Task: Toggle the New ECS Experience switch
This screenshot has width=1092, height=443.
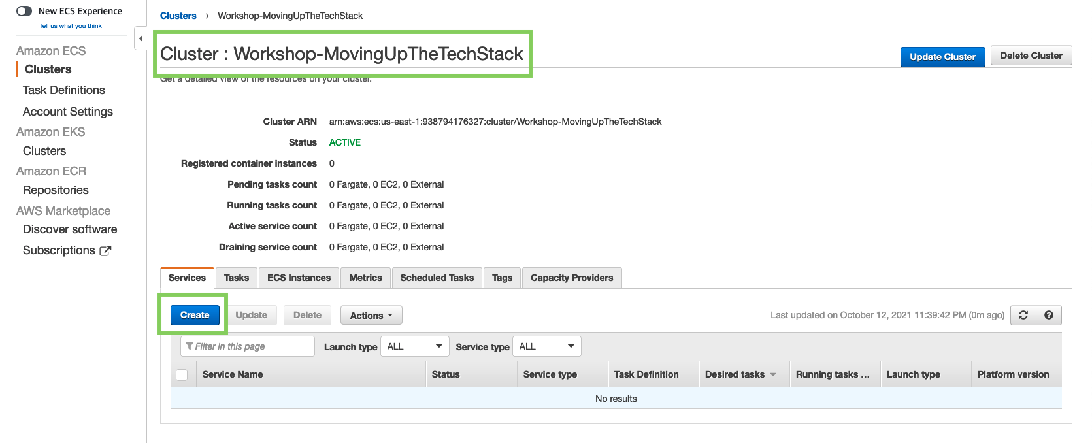Action: point(24,11)
